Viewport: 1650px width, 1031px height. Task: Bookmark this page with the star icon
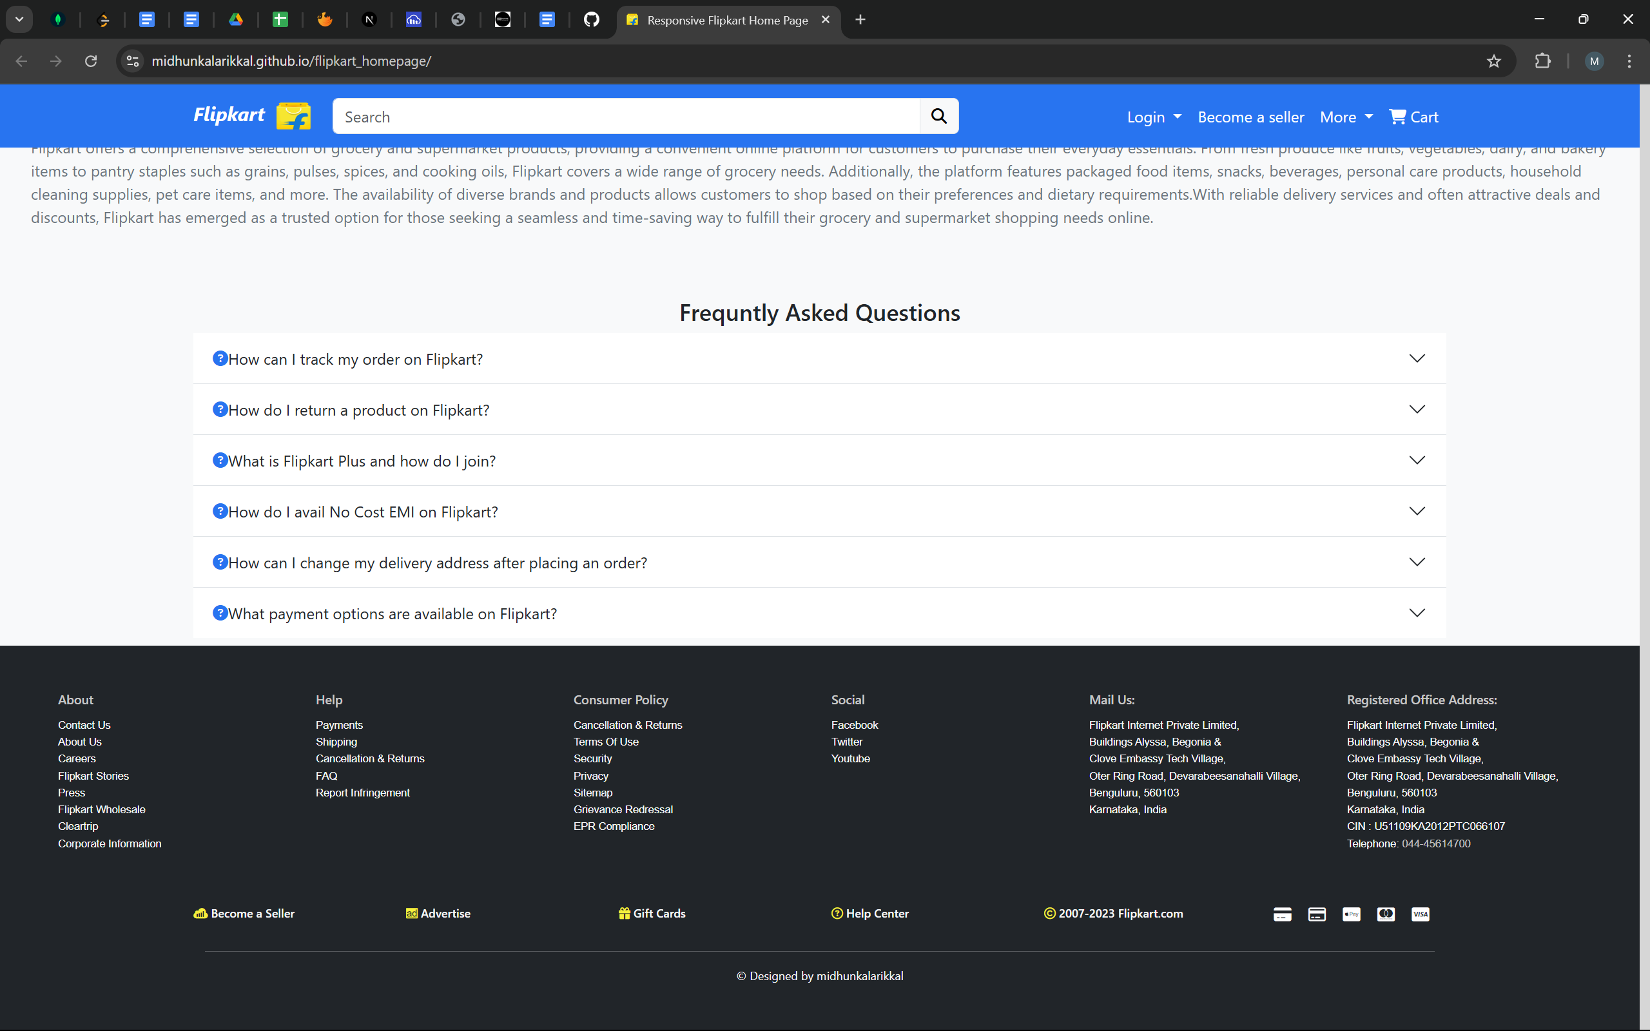1494,61
